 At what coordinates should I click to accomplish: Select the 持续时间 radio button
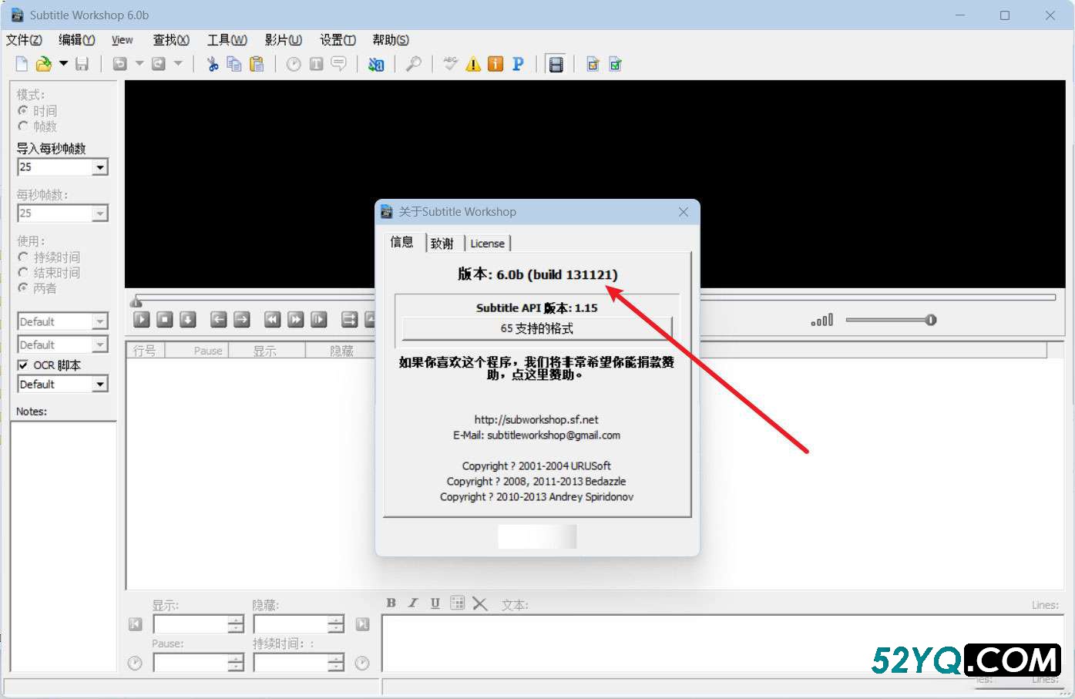pos(23,257)
